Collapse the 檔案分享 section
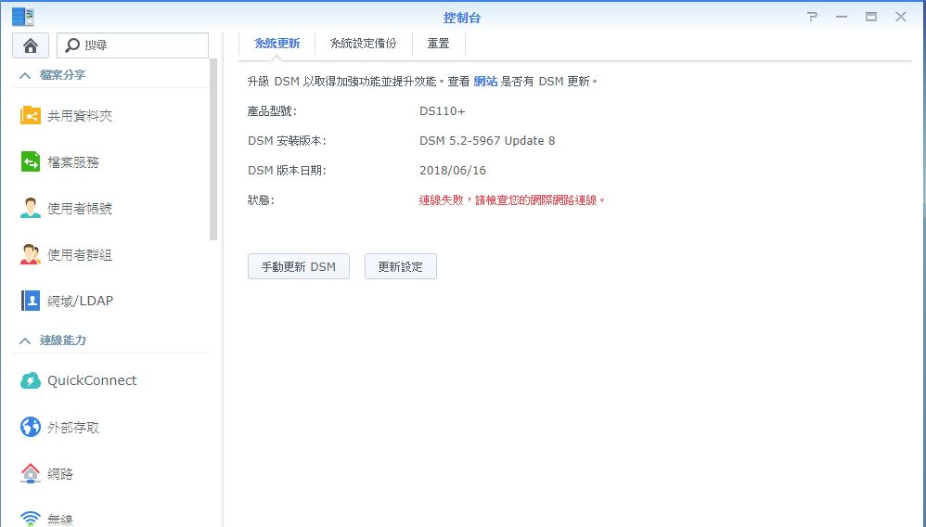This screenshot has height=527, width=926. pos(25,75)
